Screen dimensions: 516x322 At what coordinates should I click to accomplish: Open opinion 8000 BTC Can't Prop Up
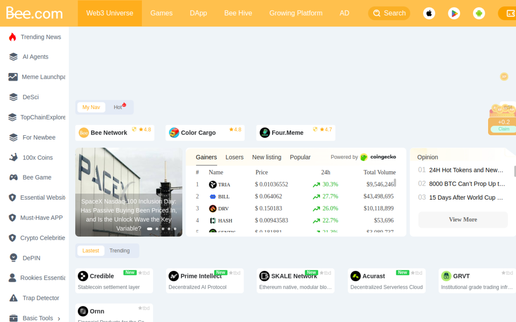coord(467,184)
